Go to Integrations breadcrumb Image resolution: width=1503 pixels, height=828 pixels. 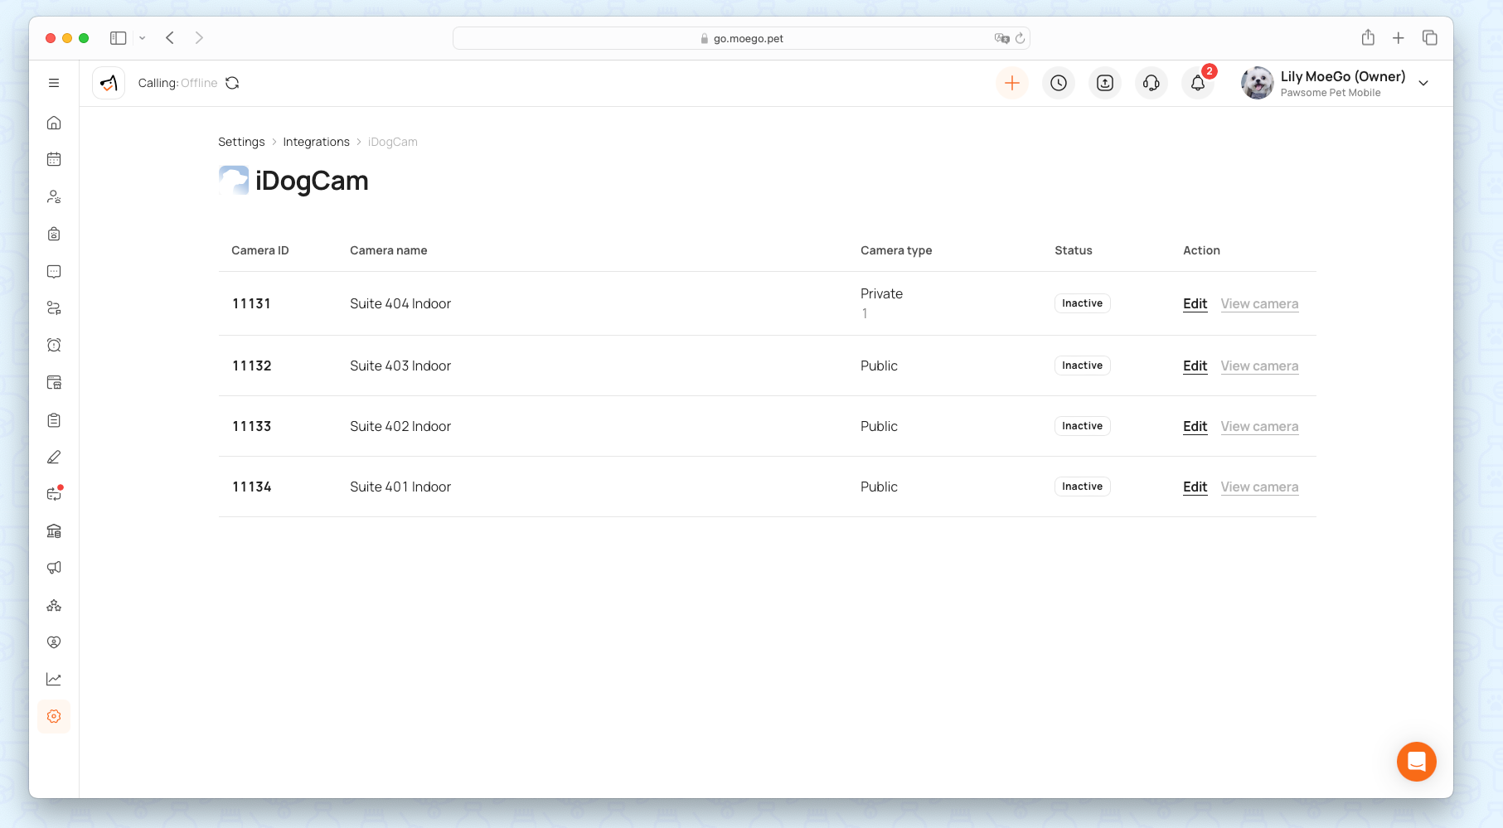coord(317,142)
